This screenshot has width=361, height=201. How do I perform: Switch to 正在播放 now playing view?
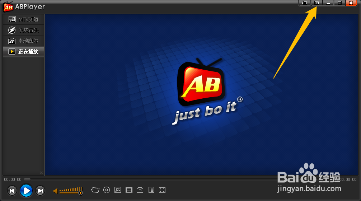[x=23, y=51]
